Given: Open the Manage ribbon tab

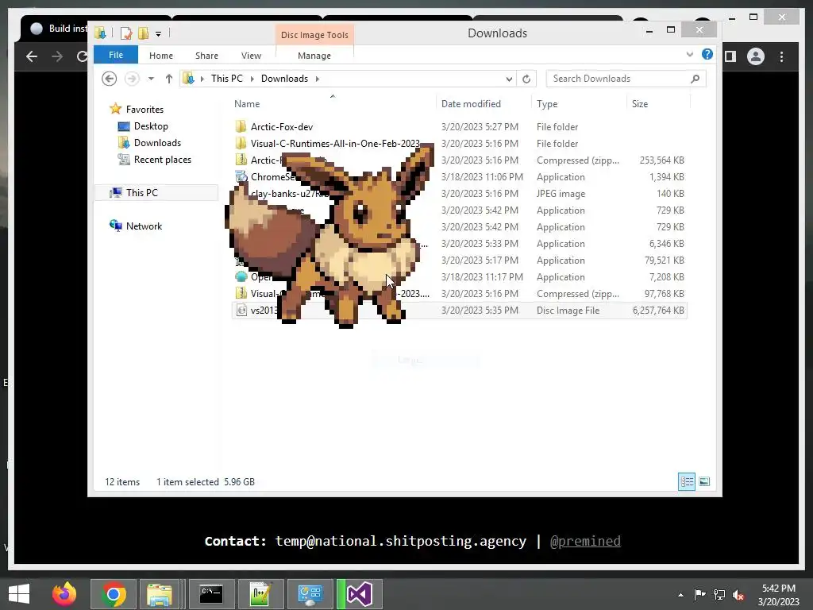Looking at the screenshot, I should (314, 56).
